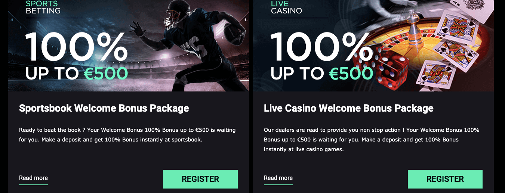Open Read more link under Live Casino bonus

point(278,178)
